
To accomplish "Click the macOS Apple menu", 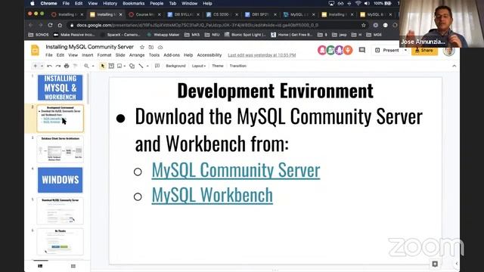I will pos(33,3).
